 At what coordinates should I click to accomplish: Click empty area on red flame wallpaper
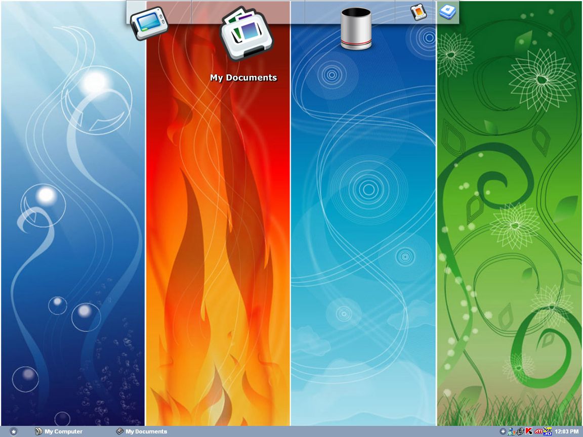(x=218, y=228)
